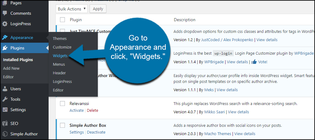The width and height of the screenshot is (315, 140).
Task: Open Customize in Appearance submenu
Action: coord(62,47)
